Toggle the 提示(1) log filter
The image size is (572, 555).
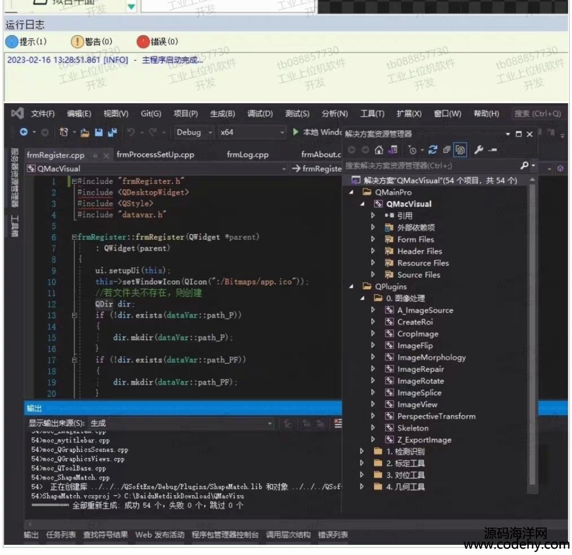tap(26, 41)
